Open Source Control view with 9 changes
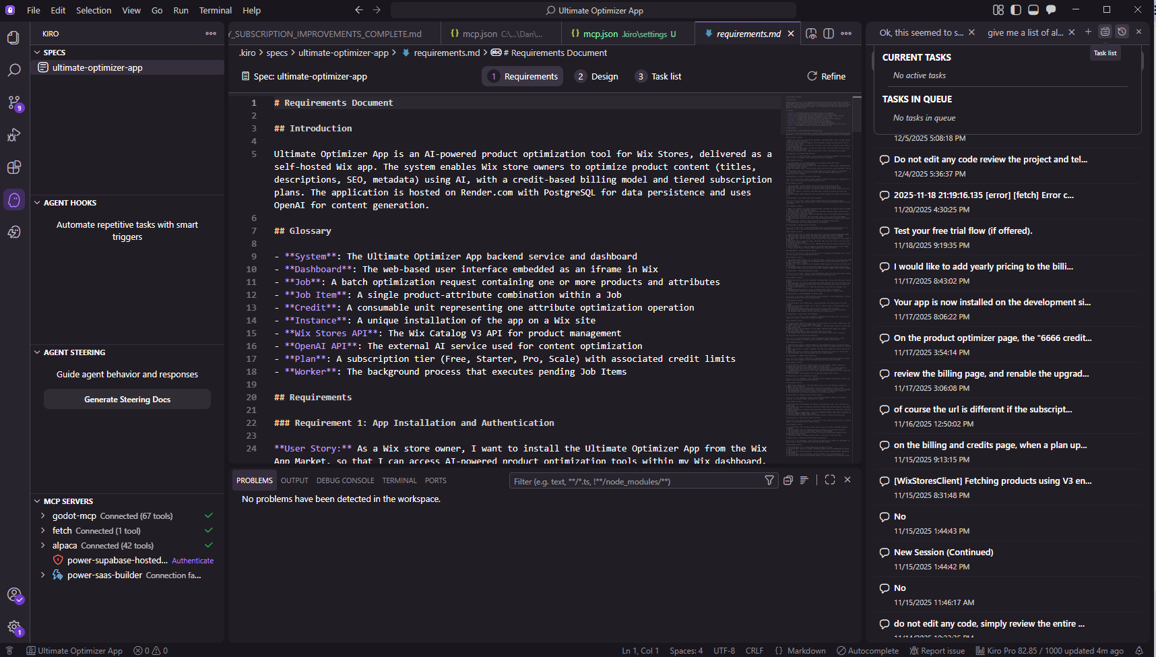Viewport: 1156px width, 657px height. (14, 102)
